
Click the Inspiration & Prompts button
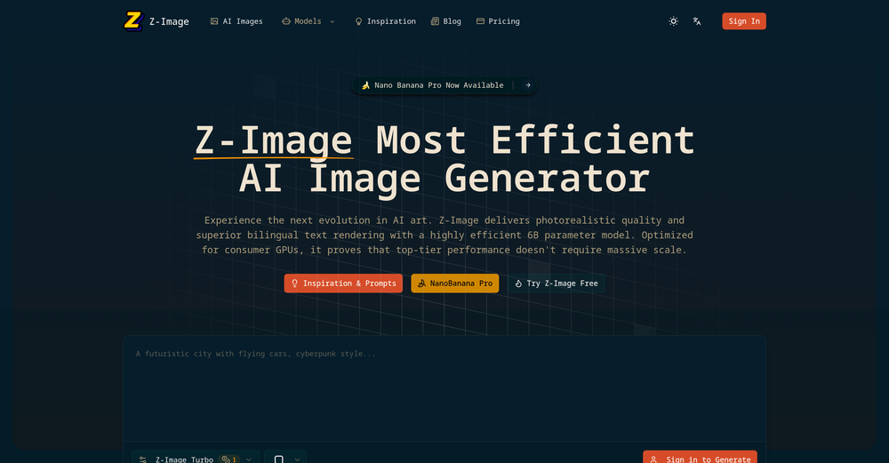click(x=343, y=283)
